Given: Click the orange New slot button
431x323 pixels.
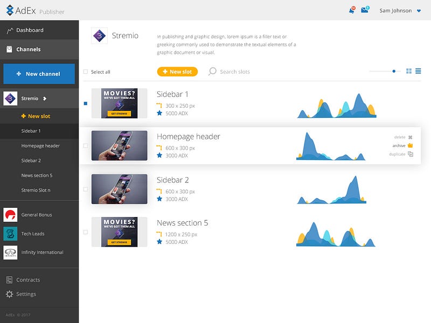Looking at the screenshot, I should click(177, 72).
